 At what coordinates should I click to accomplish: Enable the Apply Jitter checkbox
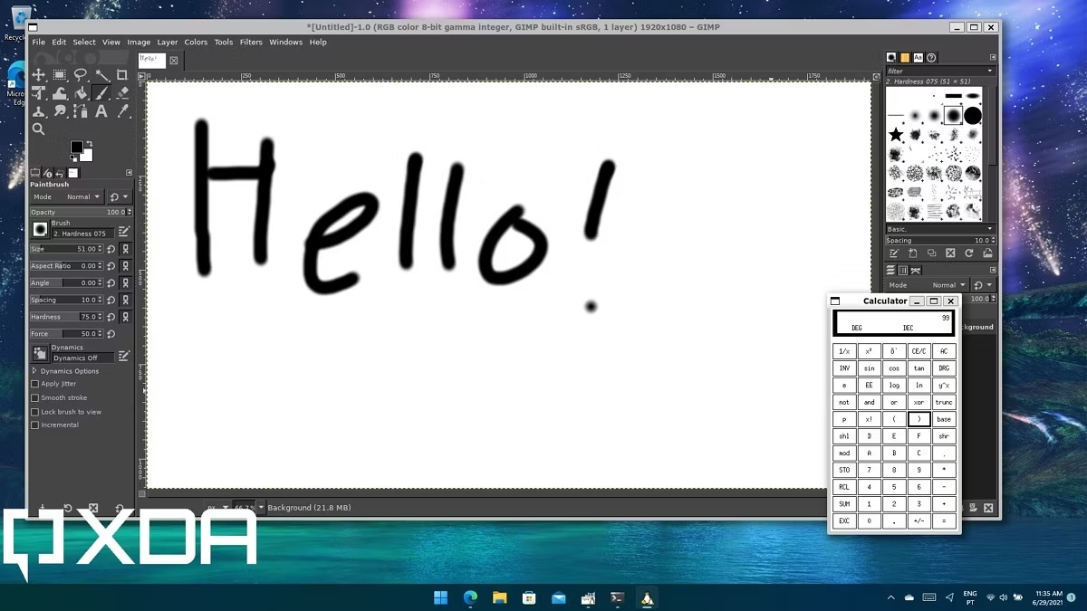pos(35,384)
